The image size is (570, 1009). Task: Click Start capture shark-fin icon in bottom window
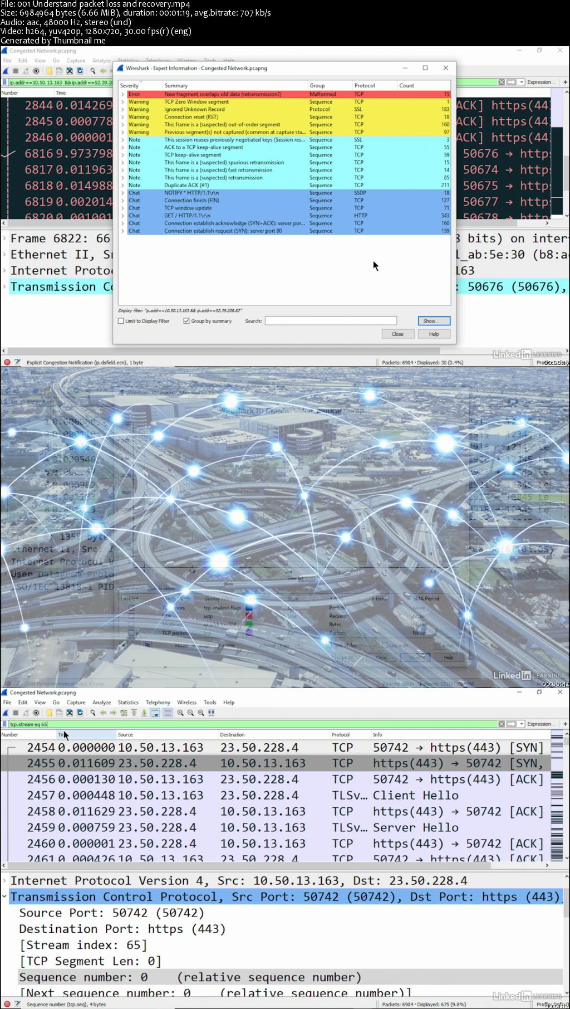coord(6,713)
